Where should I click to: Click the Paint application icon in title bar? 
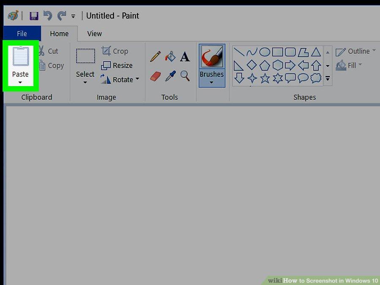tap(13, 16)
